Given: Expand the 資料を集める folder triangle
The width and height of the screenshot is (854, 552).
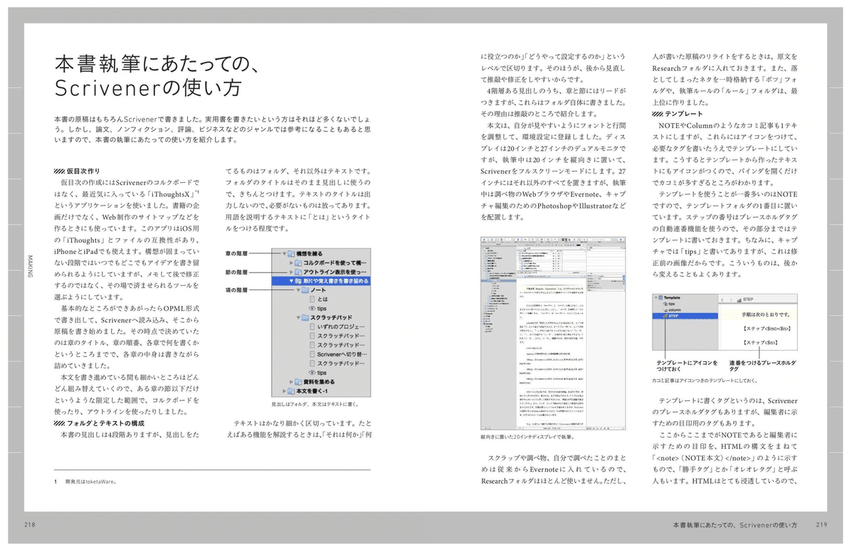Looking at the screenshot, I should click(x=291, y=382).
